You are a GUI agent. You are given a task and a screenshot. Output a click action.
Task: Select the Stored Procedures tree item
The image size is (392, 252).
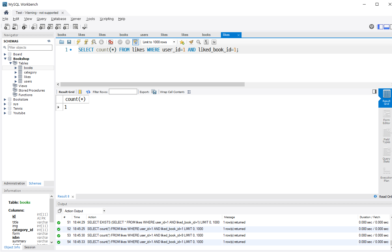tap(32, 90)
